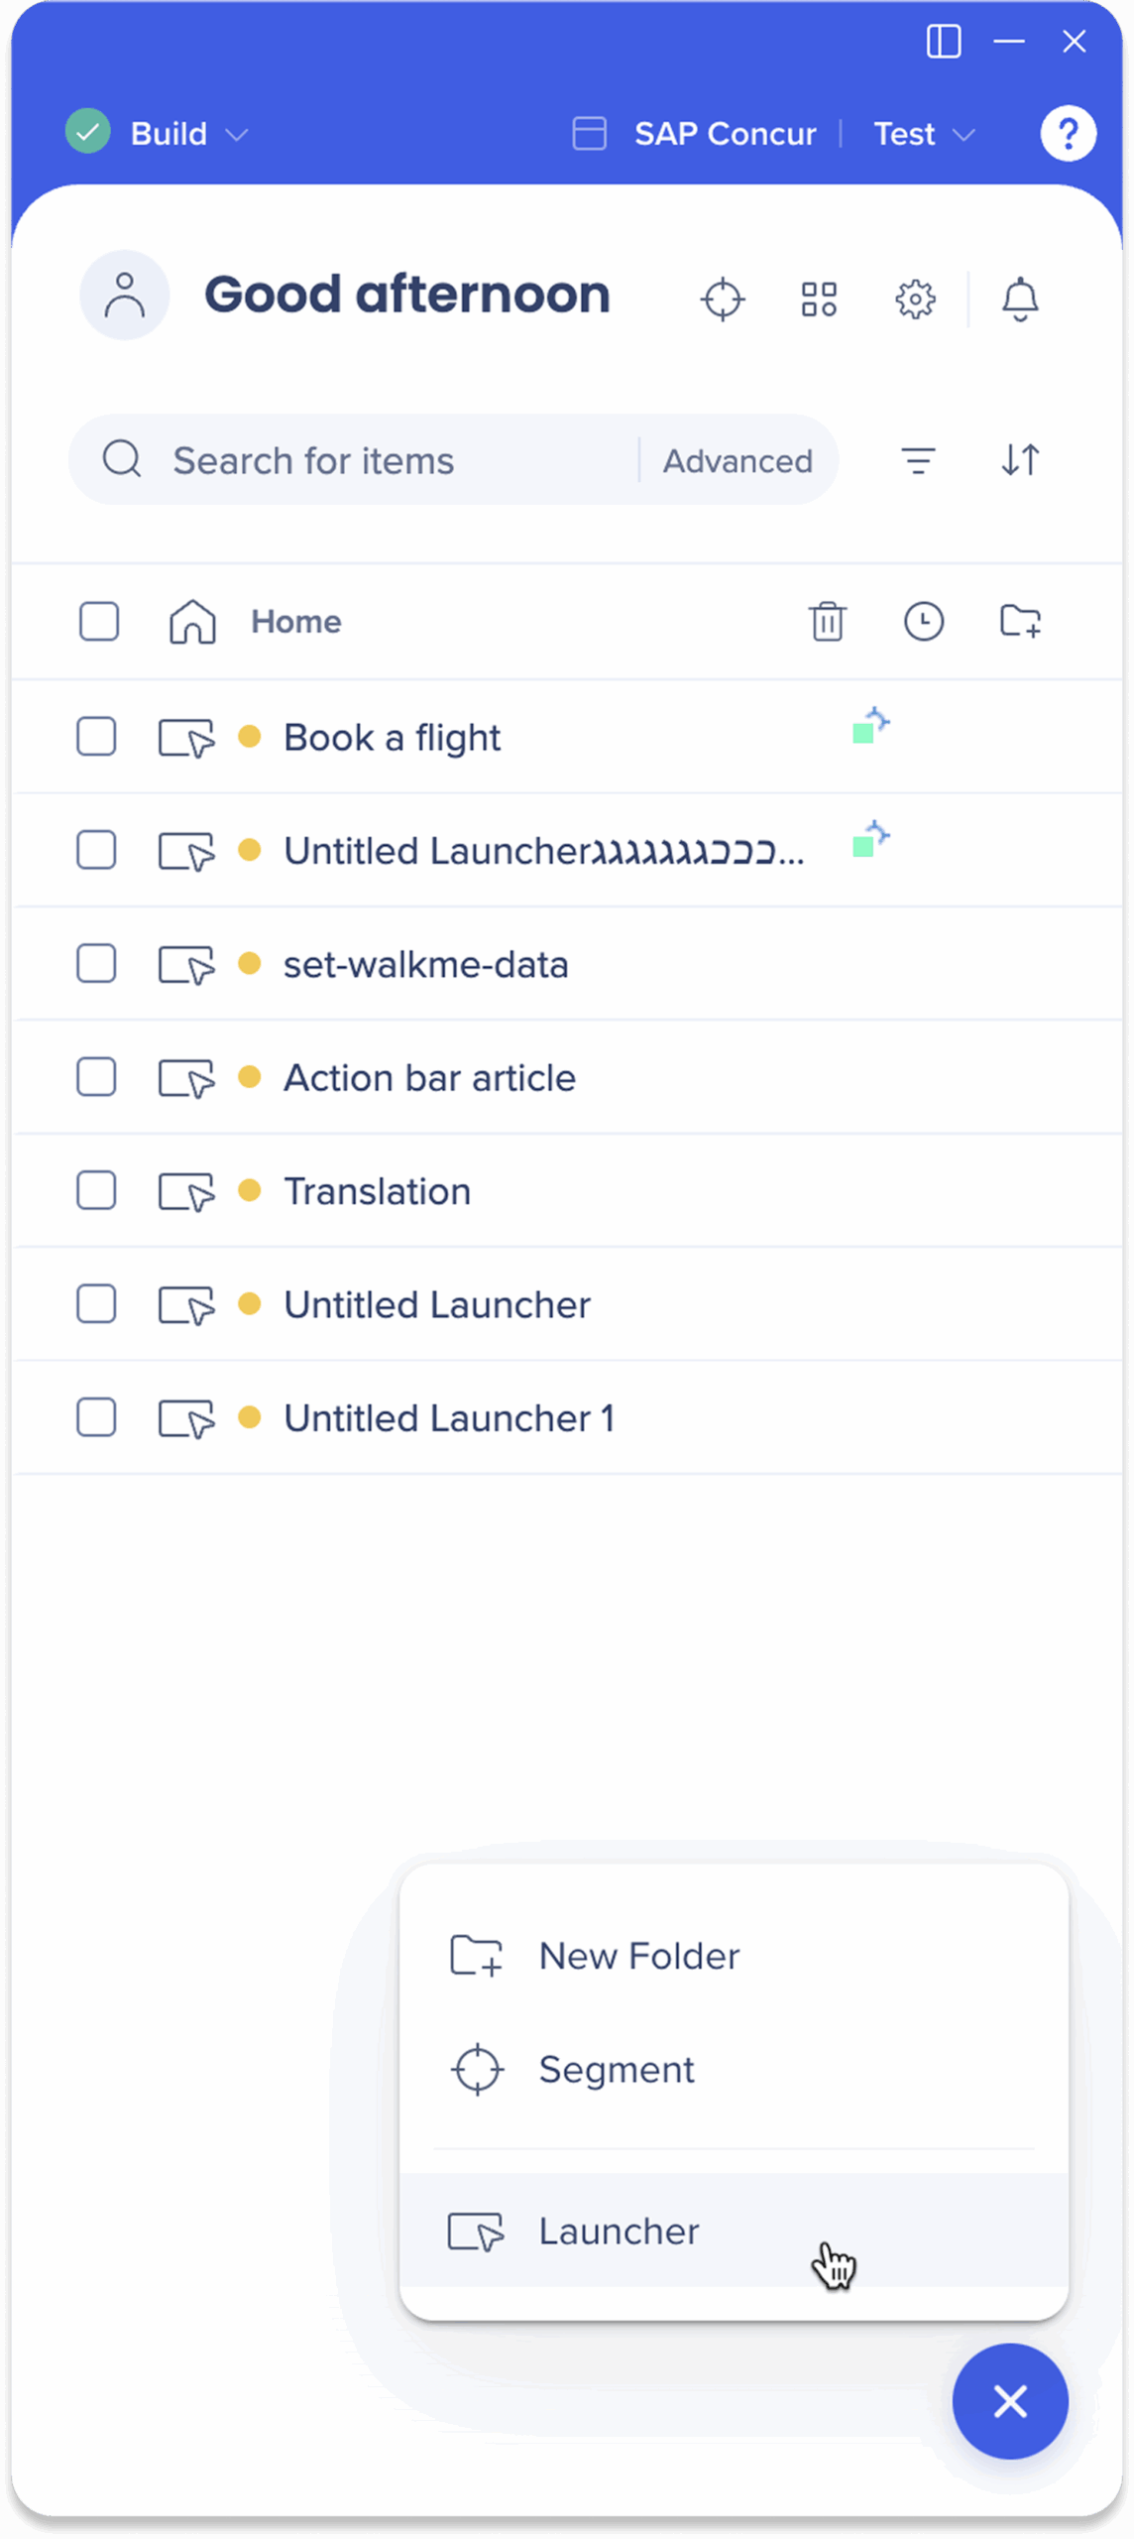Open the apps grid icon
The image size is (1134, 2539).
[819, 299]
